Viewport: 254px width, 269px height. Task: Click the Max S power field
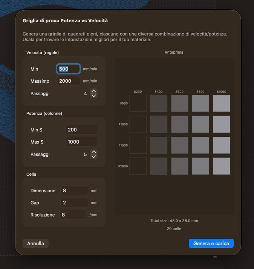coord(81,142)
